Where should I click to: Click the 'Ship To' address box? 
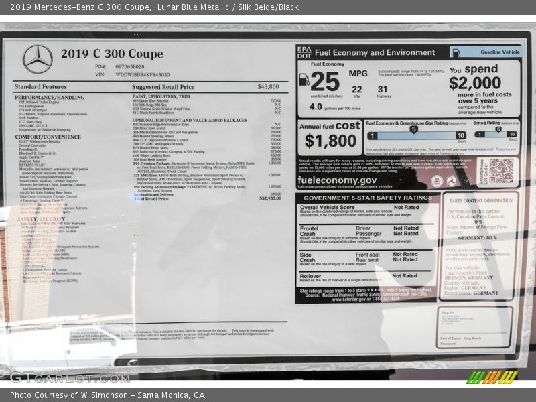point(474,328)
